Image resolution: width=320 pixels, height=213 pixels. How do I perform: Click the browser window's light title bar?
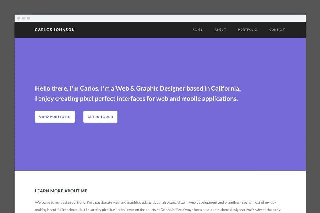click(x=160, y=18)
